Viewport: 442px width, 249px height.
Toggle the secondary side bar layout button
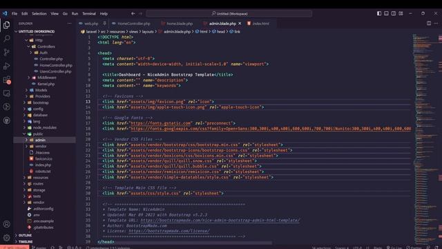(x=394, y=13)
